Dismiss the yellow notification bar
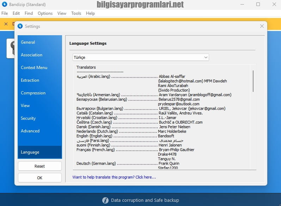281x206 pixels. (6, 24)
